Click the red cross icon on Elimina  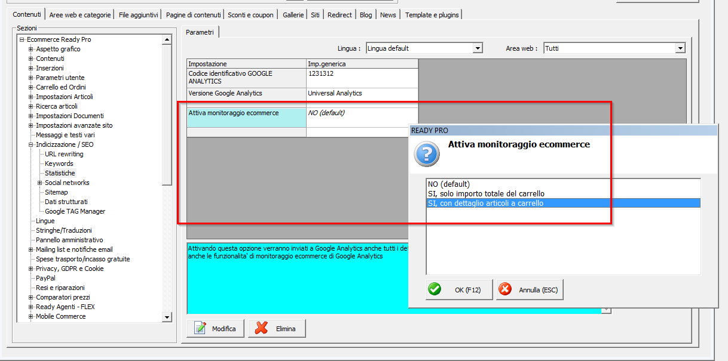[261, 328]
